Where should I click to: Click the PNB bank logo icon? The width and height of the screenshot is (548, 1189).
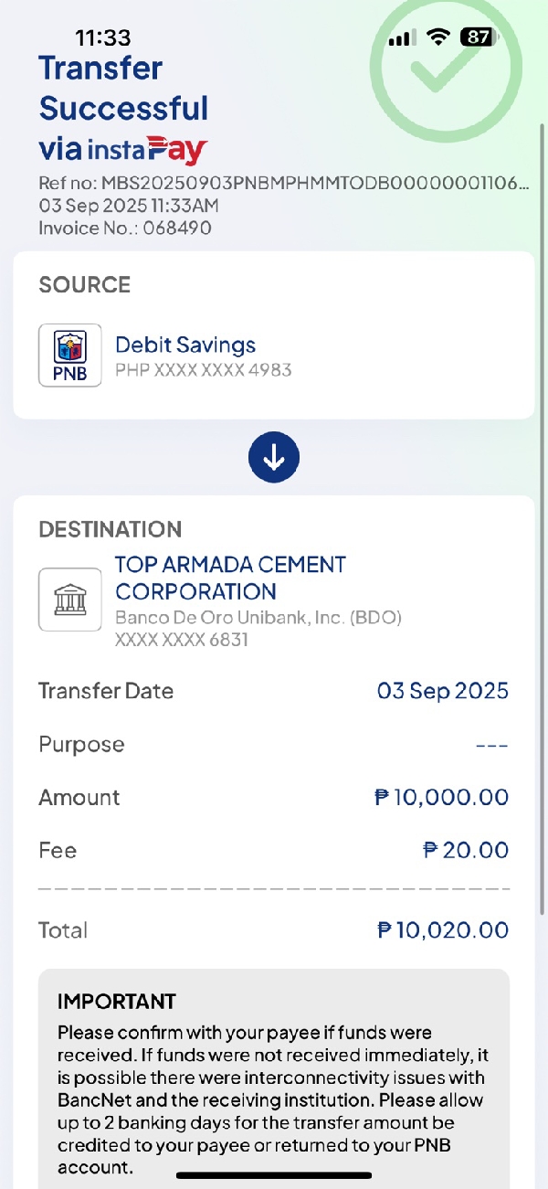pyautogui.click(x=70, y=355)
